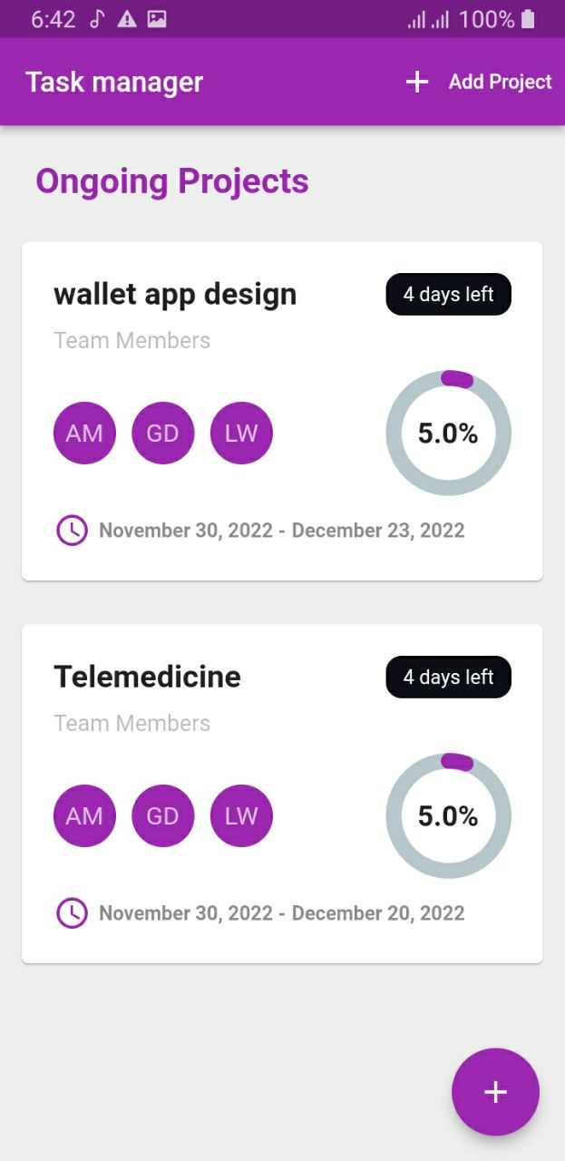Click the 5.0% progress ring on wallet app design
Screen dimensions: 565x1161
pyautogui.click(x=448, y=433)
